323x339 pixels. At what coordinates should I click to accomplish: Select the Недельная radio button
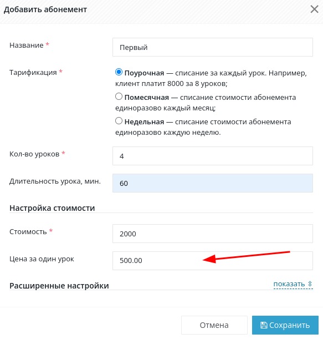tap(119, 121)
